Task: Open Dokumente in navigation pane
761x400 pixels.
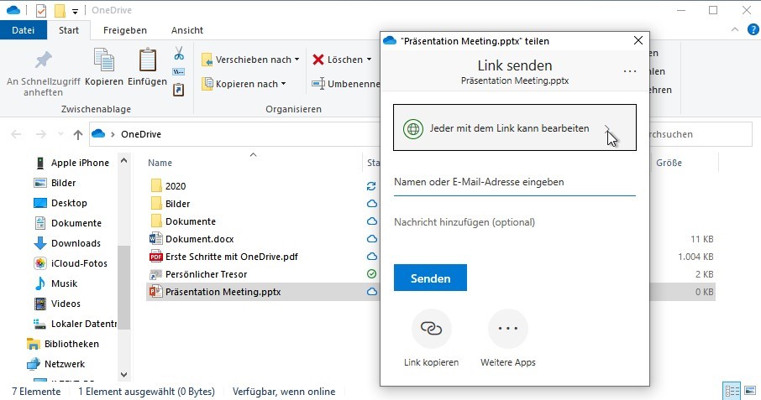Action: pos(67,223)
